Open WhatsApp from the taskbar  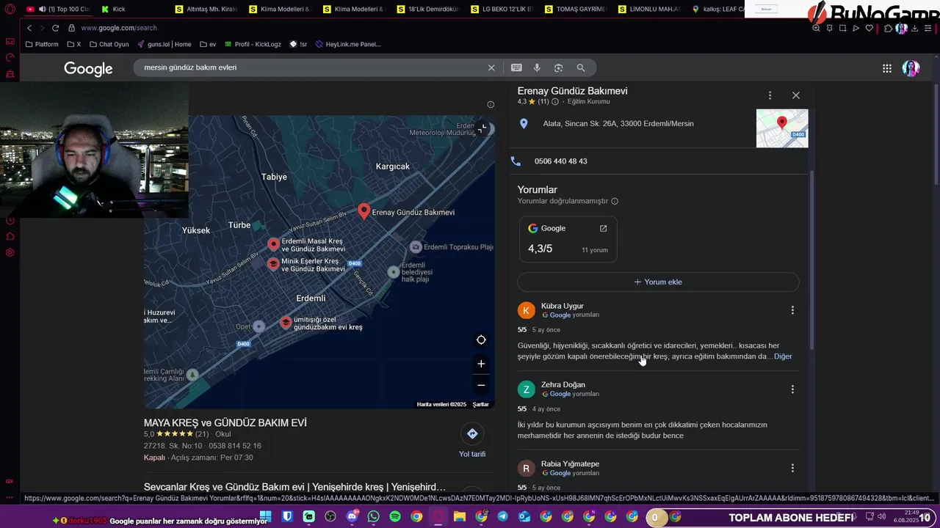[374, 517]
